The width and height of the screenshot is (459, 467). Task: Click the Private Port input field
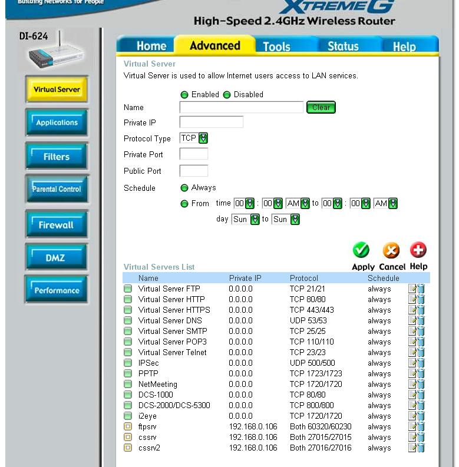point(194,154)
